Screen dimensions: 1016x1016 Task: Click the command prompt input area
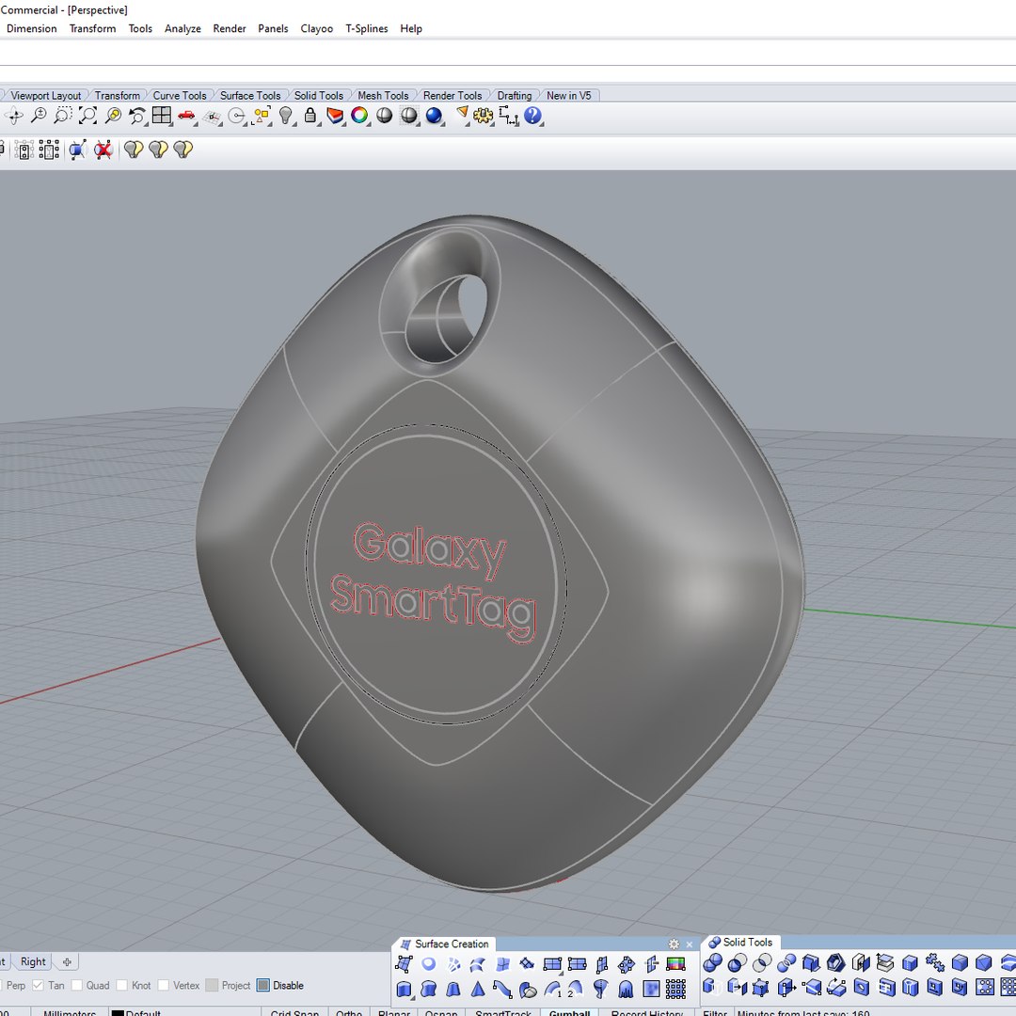[508, 73]
